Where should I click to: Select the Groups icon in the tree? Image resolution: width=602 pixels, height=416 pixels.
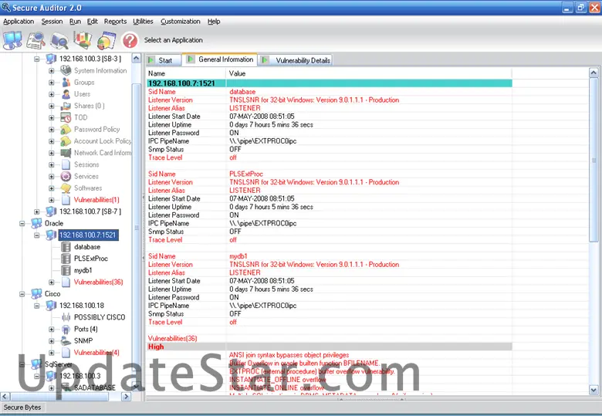(66, 82)
